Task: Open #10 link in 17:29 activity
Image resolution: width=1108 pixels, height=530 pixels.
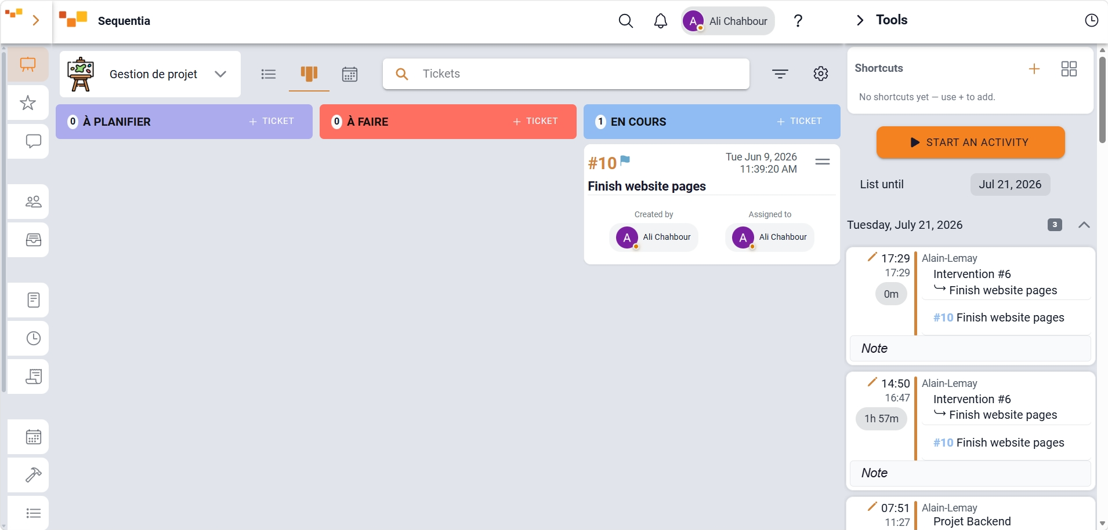Action: 943,317
